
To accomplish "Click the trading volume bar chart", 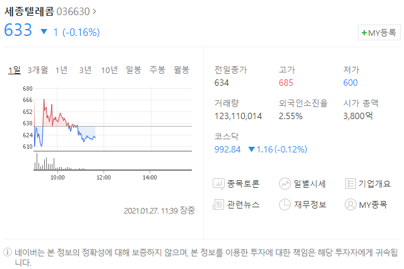I will click(x=113, y=161).
